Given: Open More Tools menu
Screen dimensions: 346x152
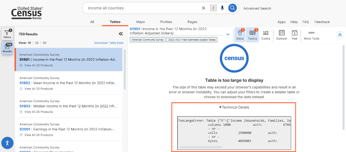Looking at the screenshot, I should pyautogui.click(x=311, y=35).
